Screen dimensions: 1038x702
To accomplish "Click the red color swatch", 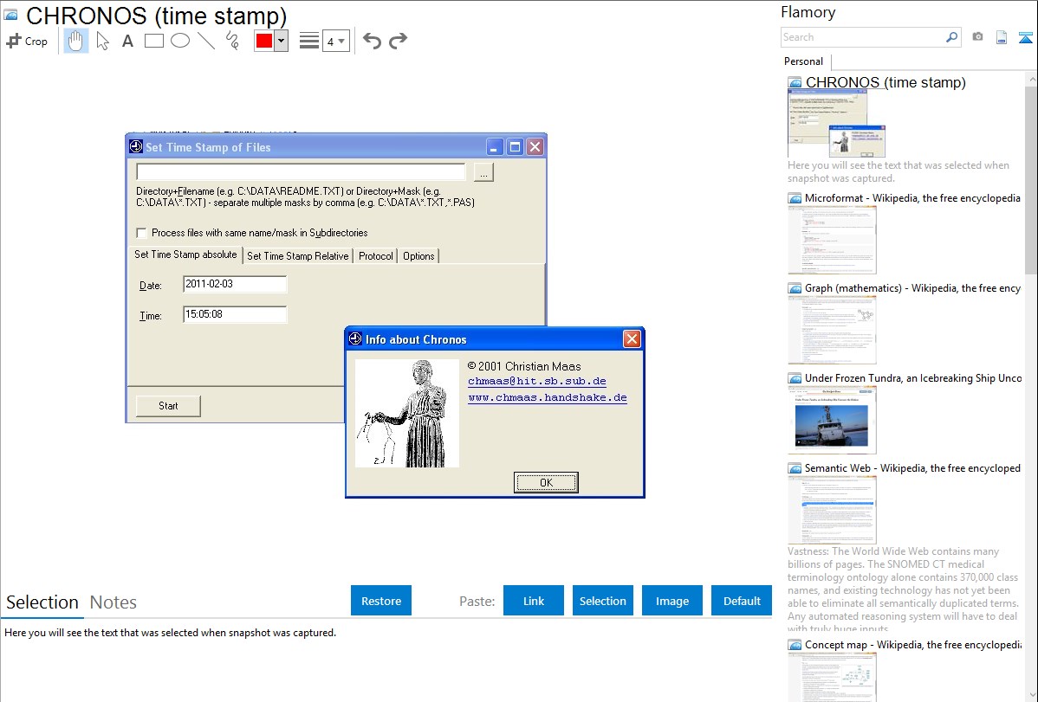I will tap(264, 41).
